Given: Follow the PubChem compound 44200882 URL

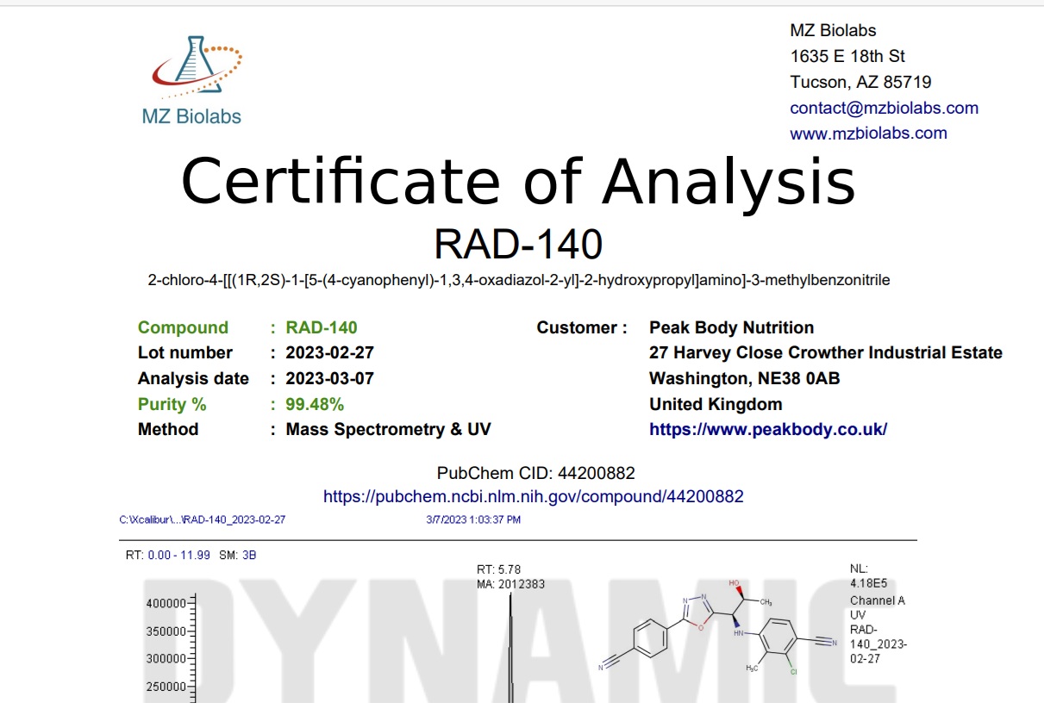Looking at the screenshot, I should coord(534,497).
